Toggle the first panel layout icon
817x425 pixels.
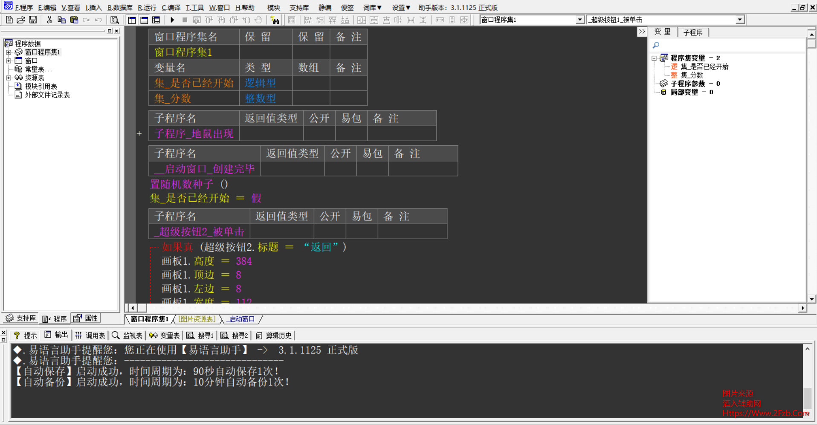pos(132,20)
